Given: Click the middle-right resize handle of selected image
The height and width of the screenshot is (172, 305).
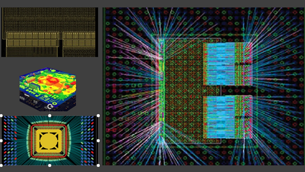Looking at the screenshot, I should coord(98,140).
